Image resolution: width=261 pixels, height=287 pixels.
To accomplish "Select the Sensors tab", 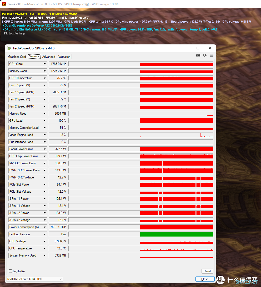I will 34,56.
